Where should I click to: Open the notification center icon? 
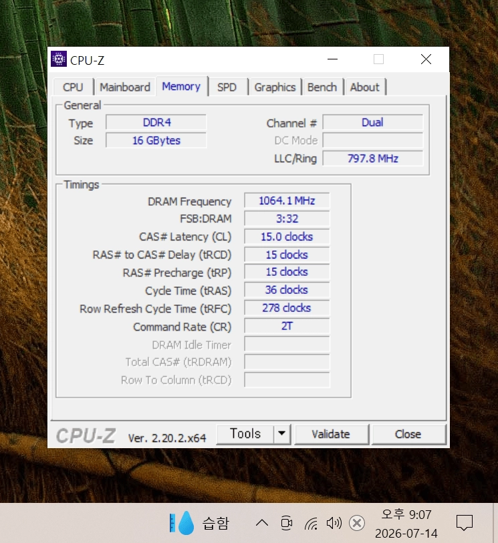(x=465, y=523)
